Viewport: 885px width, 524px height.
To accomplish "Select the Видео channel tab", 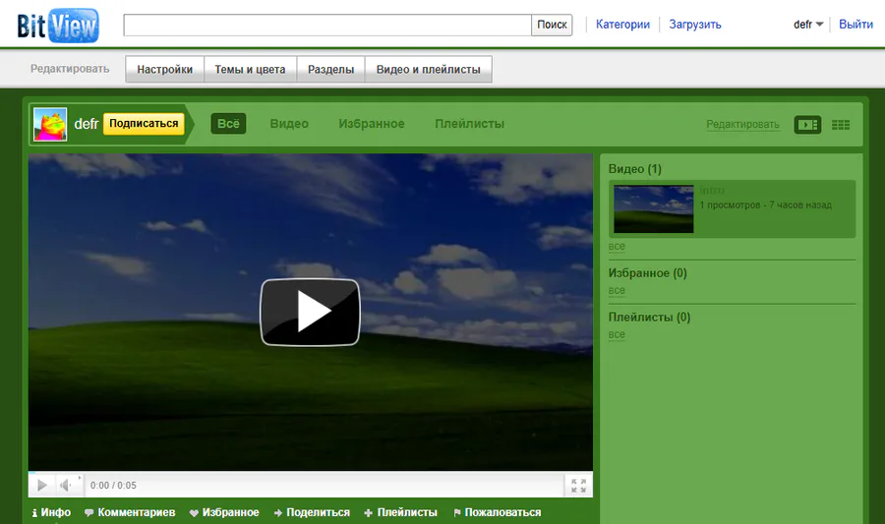I will (289, 124).
